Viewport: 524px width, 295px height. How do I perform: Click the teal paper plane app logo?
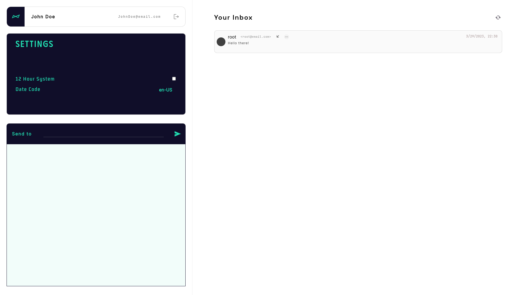click(16, 16)
